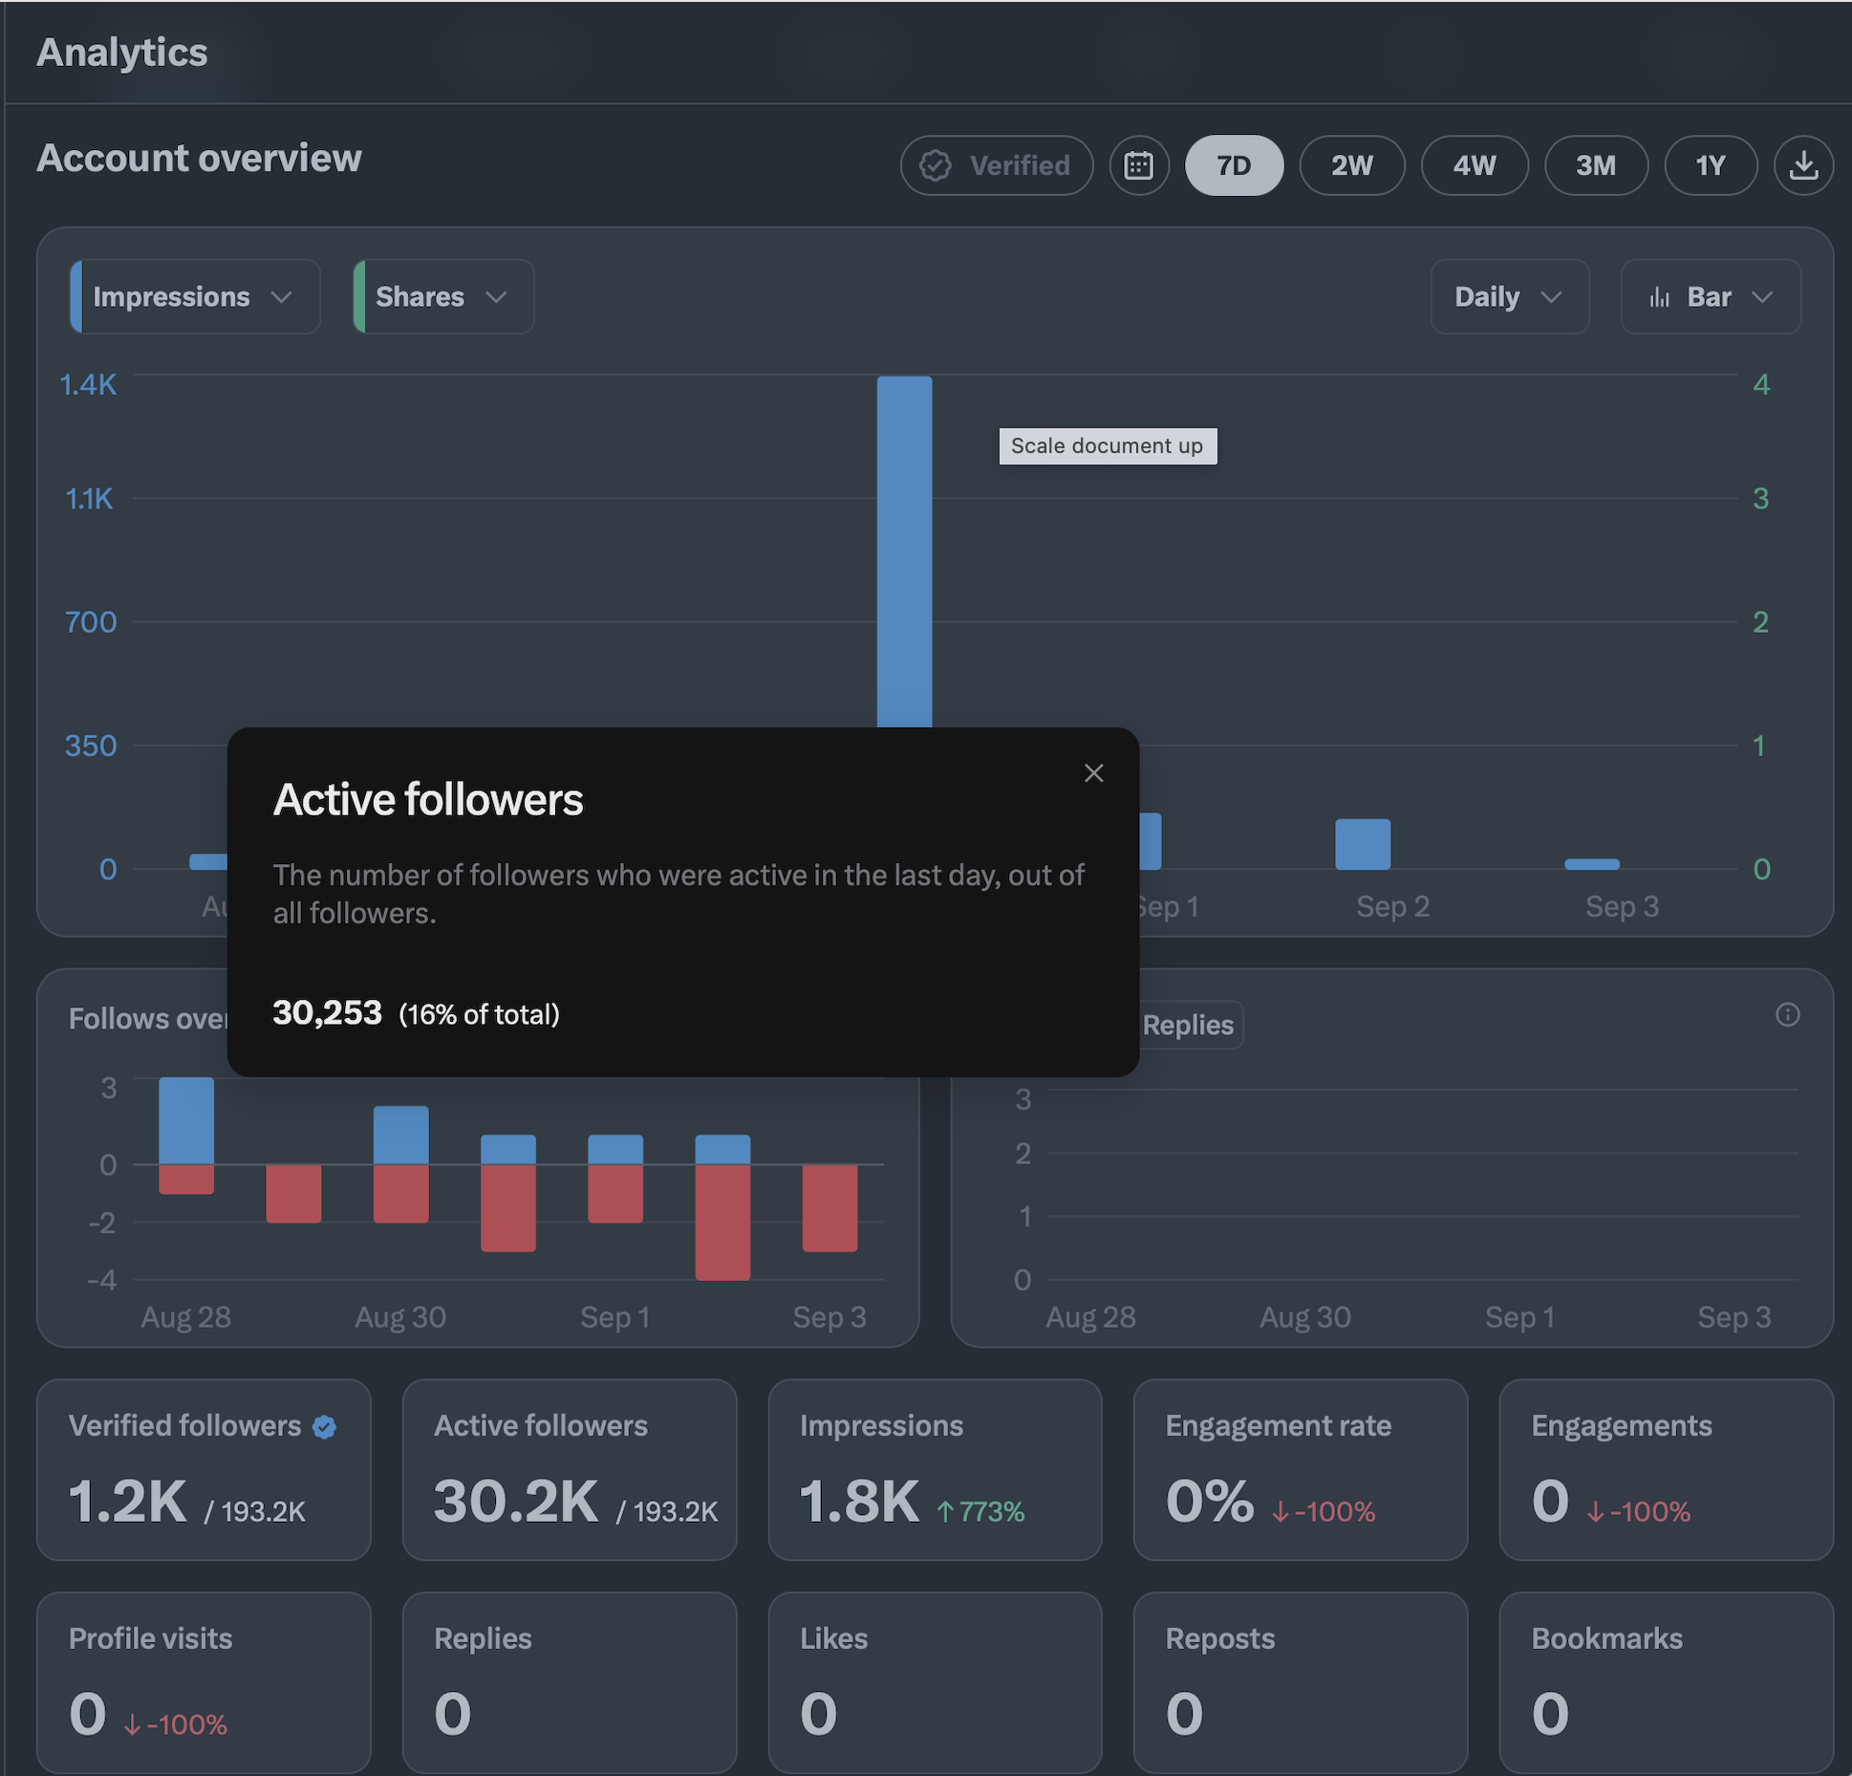Open the calendar date range picker

(x=1138, y=165)
